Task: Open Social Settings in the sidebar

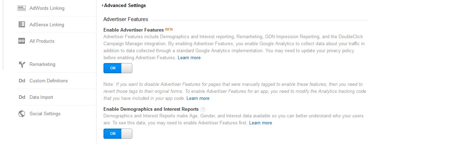Action: pyautogui.click(x=45, y=114)
